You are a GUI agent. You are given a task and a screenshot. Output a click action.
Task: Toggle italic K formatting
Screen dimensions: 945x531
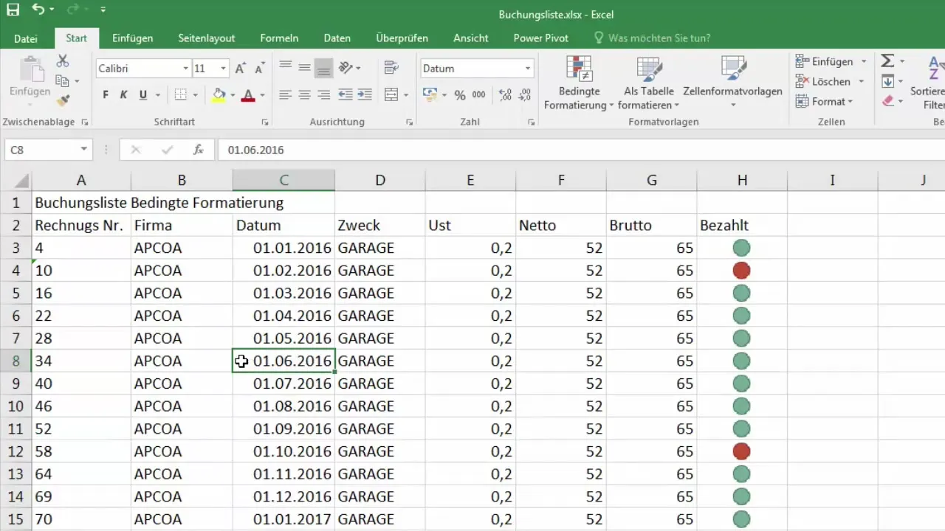click(x=124, y=95)
